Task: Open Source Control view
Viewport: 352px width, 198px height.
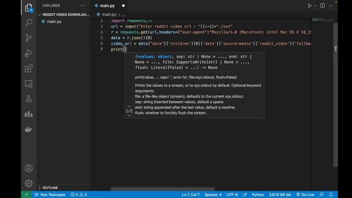Action: [29, 38]
